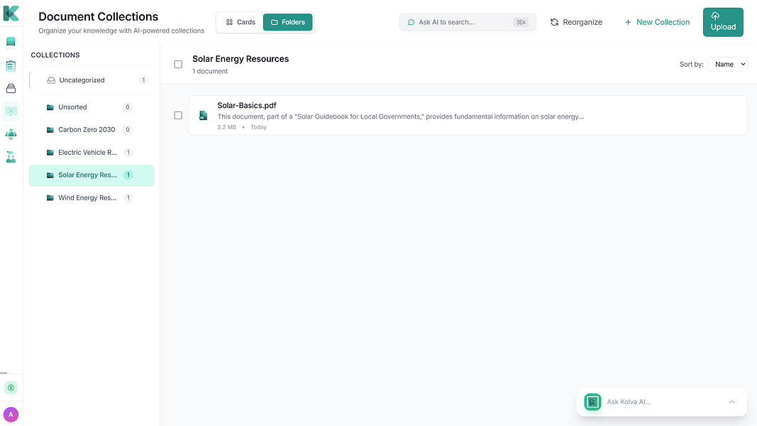Viewport: 757px width, 426px height.
Task: Click New Collection
Action: click(x=657, y=22)
